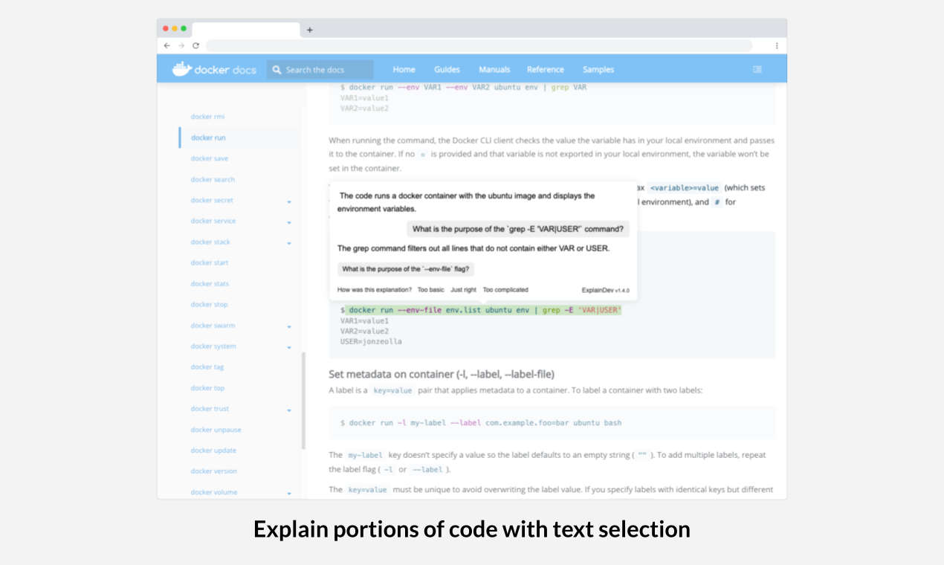Open the Guides nav item

click(447, 70)
